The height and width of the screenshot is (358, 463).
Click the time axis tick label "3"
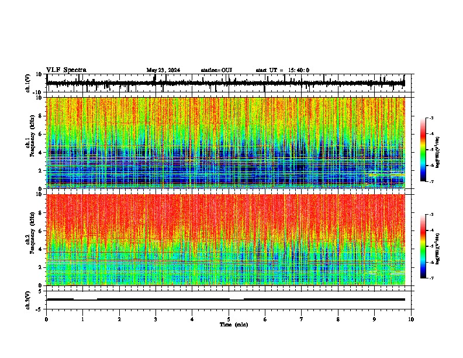tap(156, 319)
